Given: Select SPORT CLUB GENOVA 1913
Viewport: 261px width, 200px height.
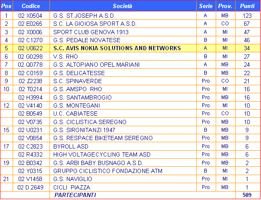Looking at the screenshot, I should click(x=91, y=32).
